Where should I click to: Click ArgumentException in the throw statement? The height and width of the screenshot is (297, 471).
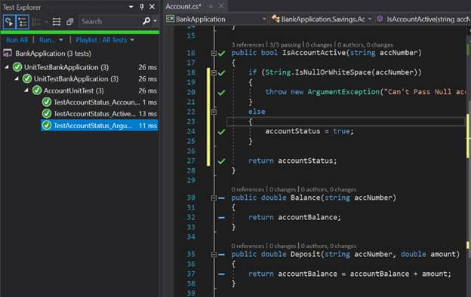(343, 92)
